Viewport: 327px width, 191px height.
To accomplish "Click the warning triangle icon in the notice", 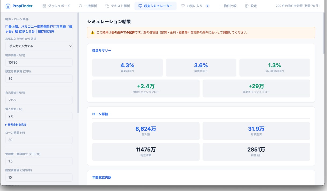I will point(92,32).
